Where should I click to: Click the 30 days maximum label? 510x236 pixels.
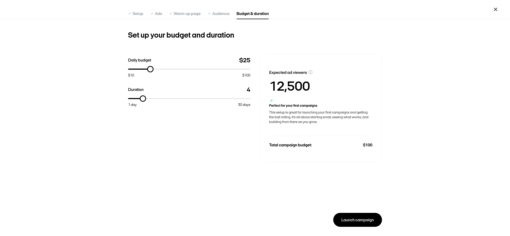(244, 105)
